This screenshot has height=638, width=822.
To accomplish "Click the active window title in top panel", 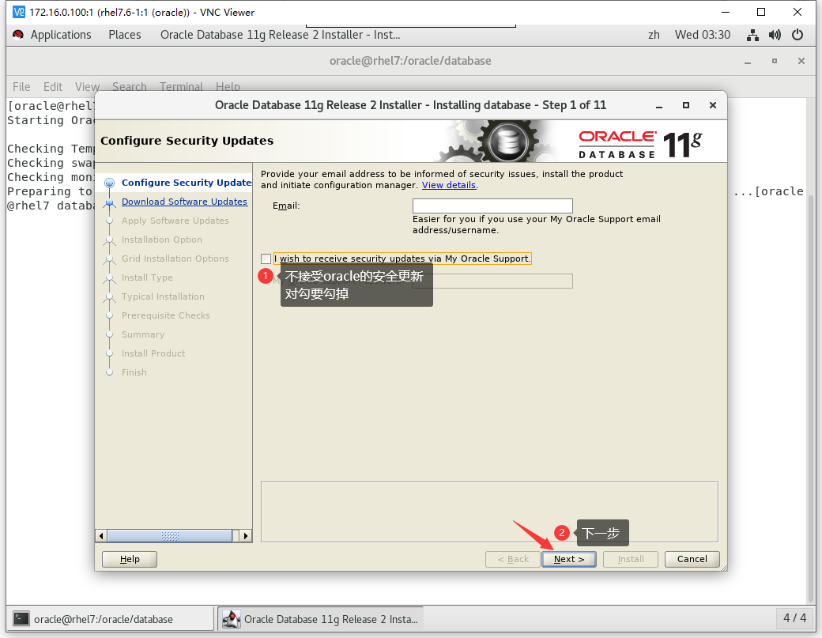I will click(281, 35).
